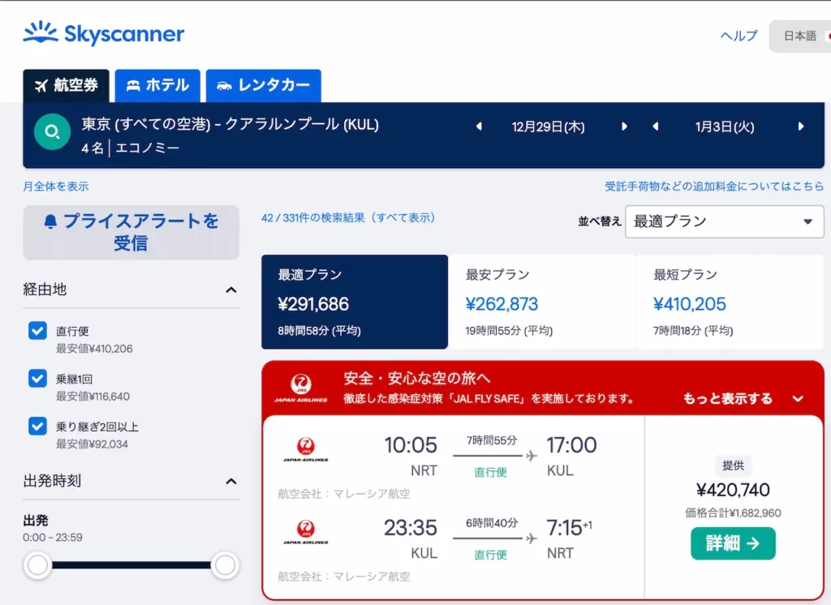831x605 pixels.
Task: Click bell icon on price alert
Action: coord(50,221)
